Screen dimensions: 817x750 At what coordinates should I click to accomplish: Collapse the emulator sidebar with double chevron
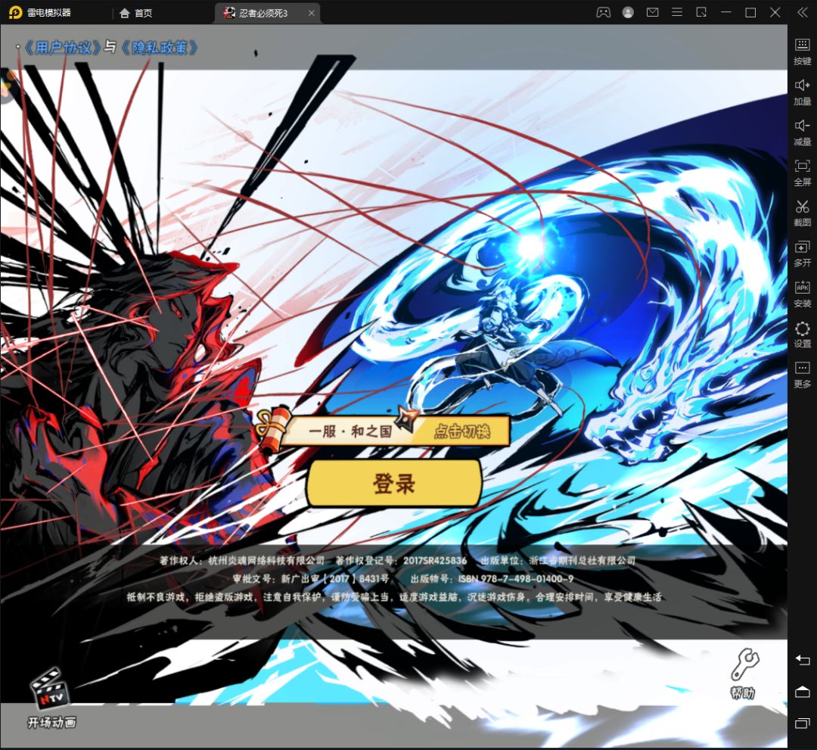802,13
